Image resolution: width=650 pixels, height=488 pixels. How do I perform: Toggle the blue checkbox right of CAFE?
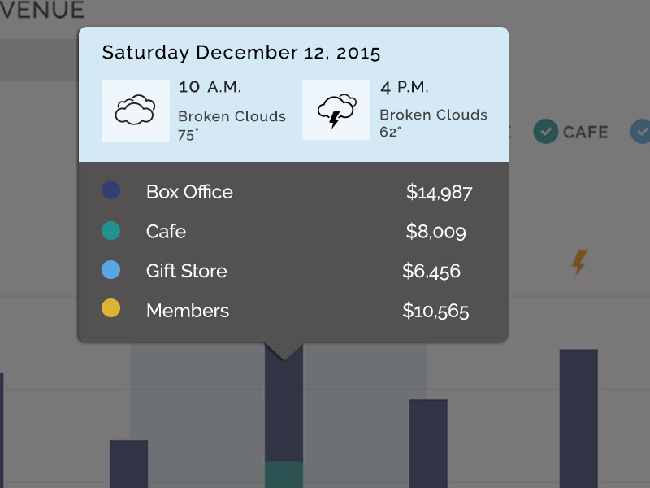[x=642, y=131]
